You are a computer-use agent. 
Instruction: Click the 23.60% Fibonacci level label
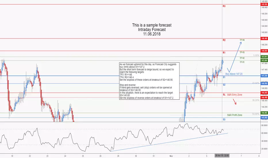(256, 83)
